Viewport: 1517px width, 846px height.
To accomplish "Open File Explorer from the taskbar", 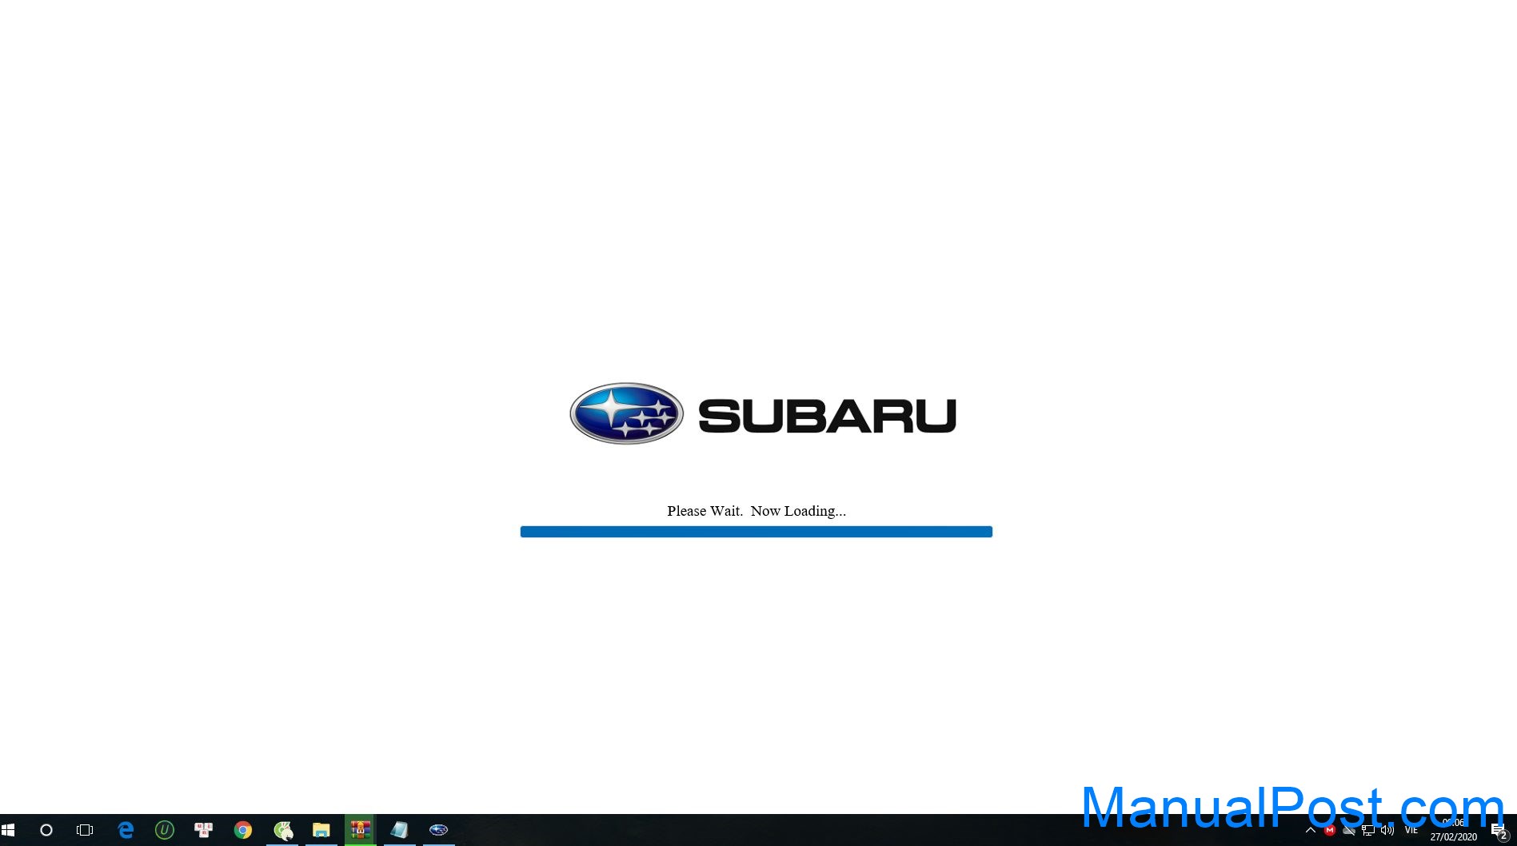I will (321, 830).
